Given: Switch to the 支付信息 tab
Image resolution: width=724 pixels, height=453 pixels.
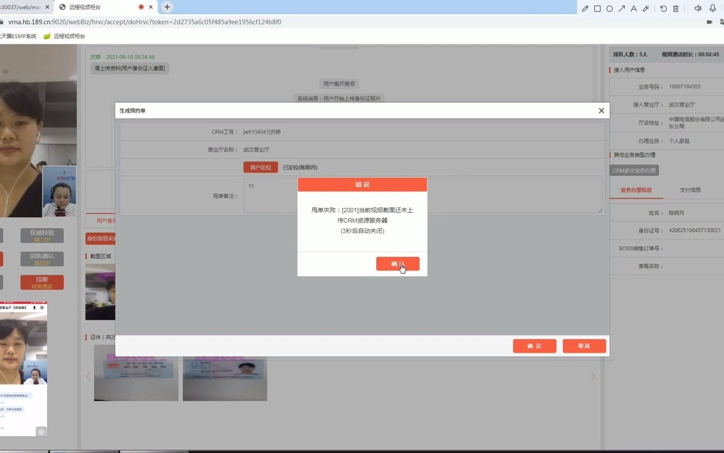Looking at the screenshot, I should pos(690,190).
